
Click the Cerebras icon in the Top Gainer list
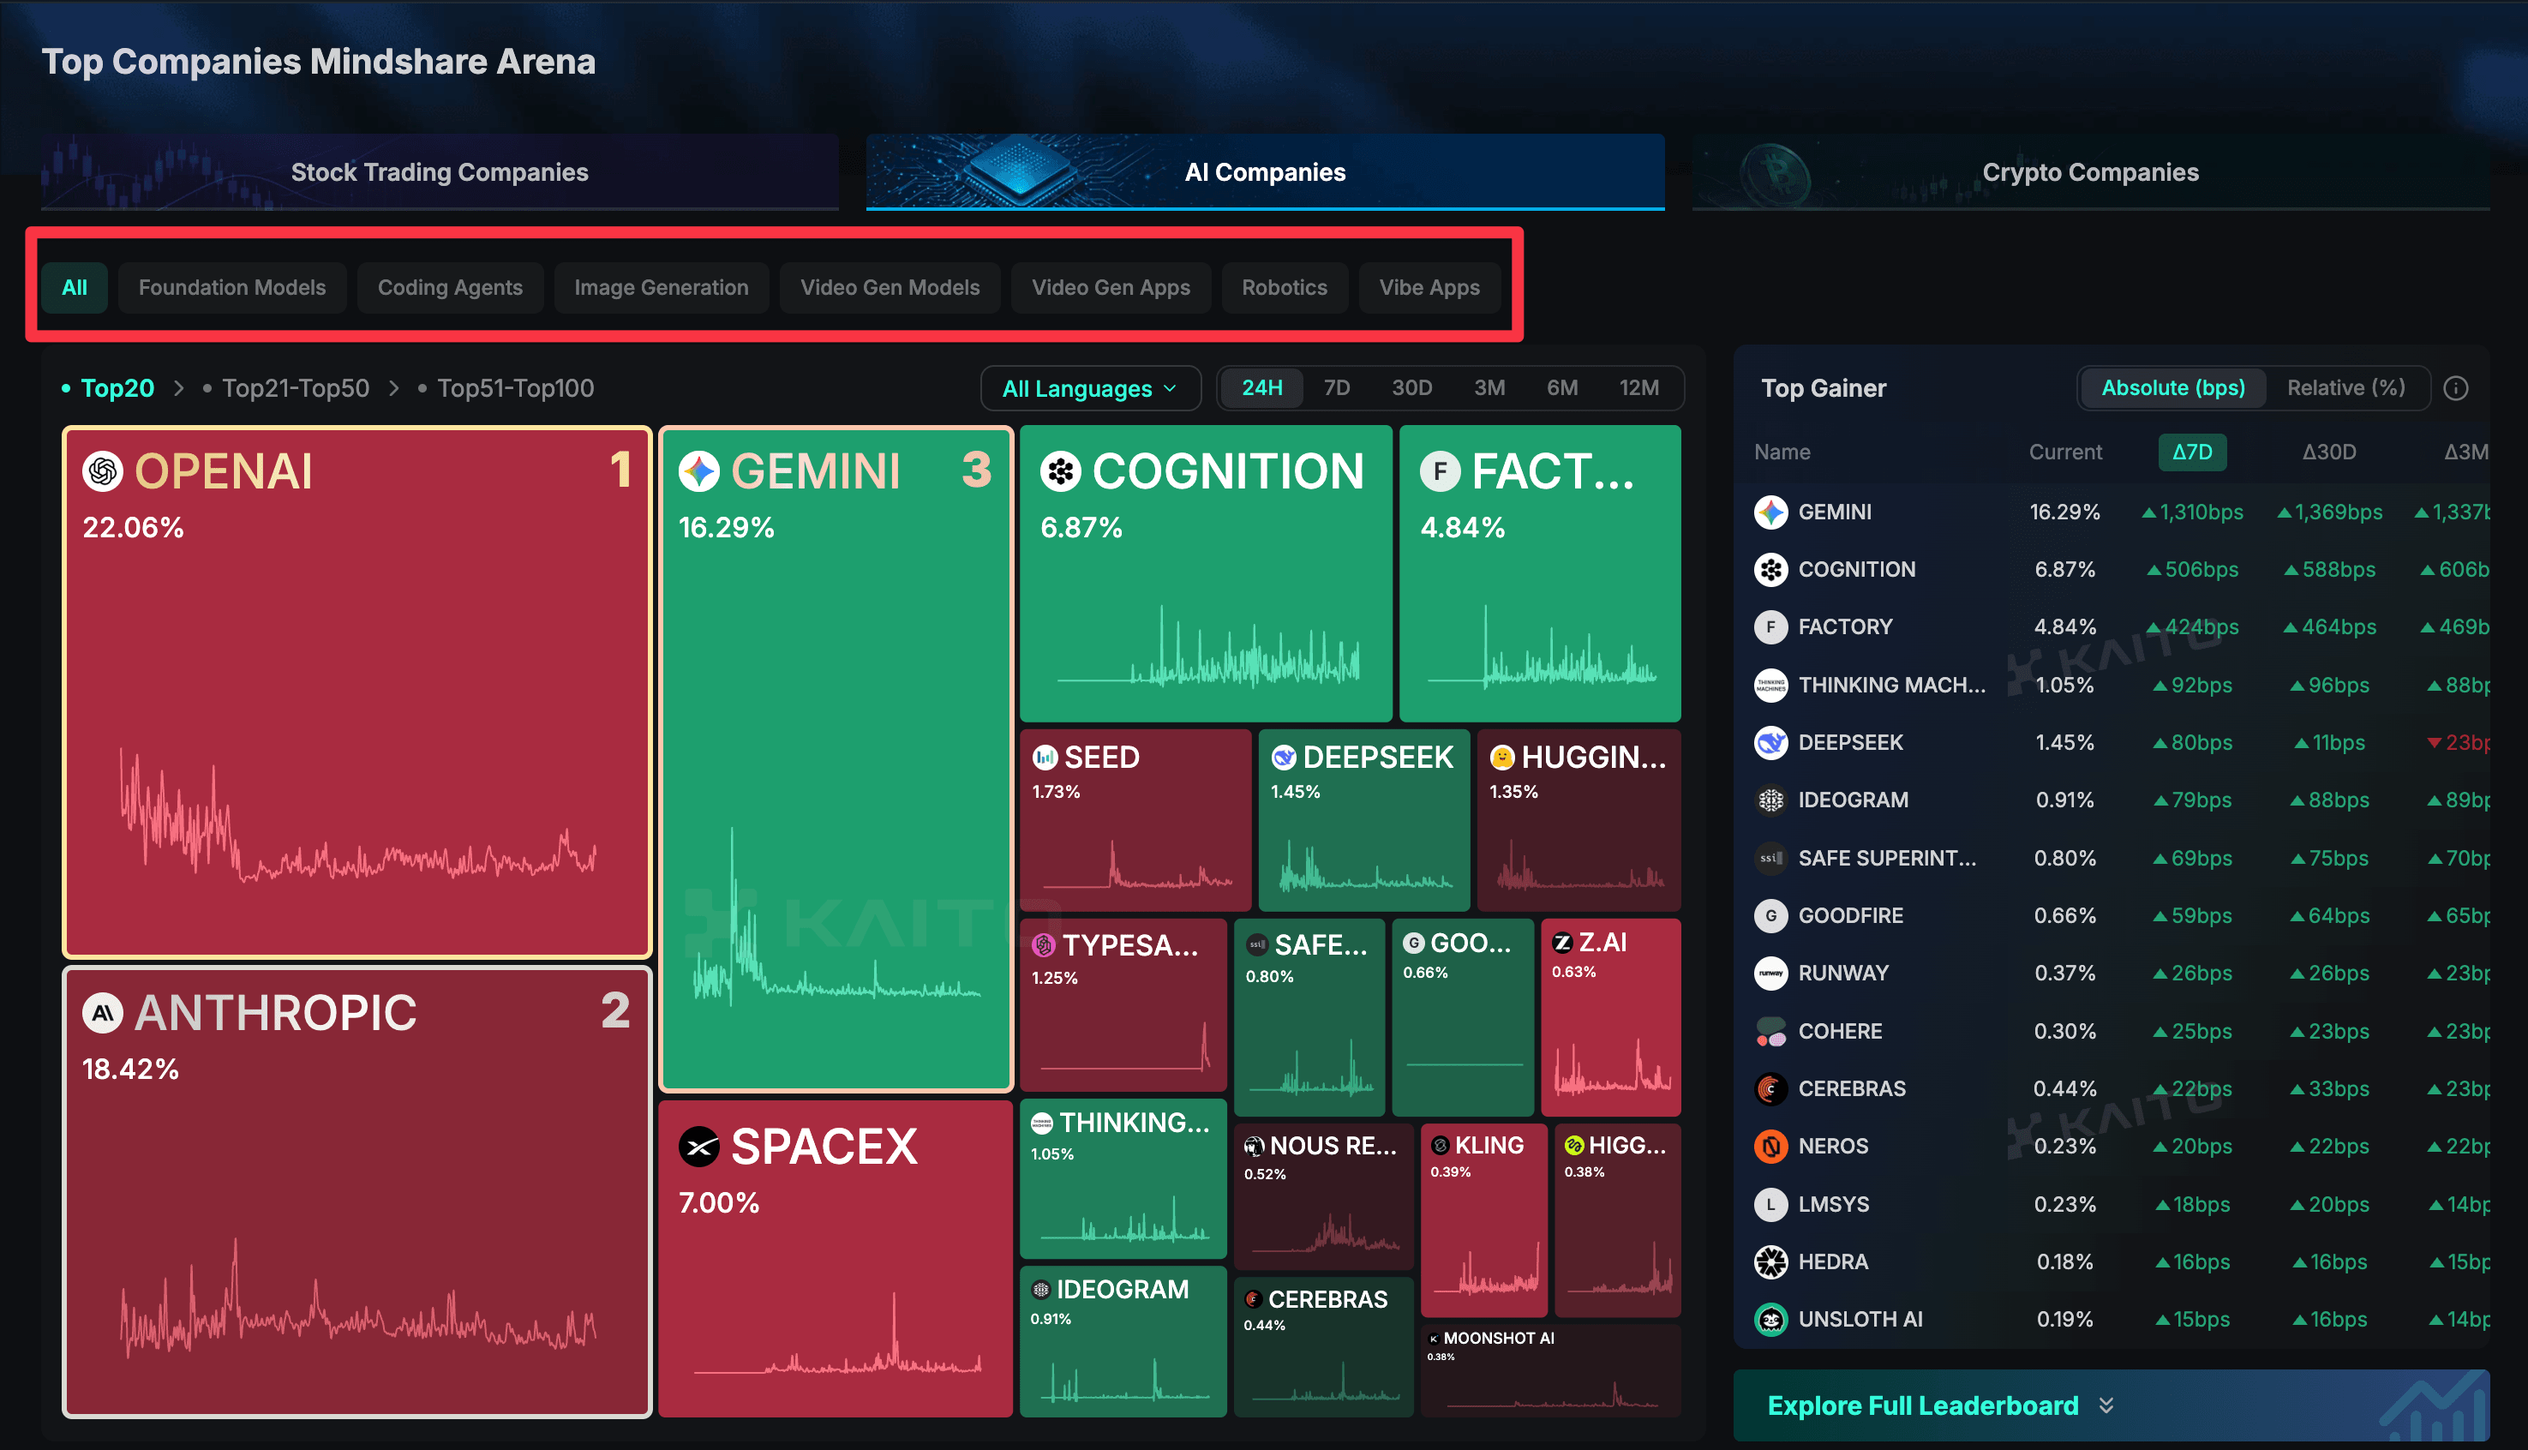[1770, 1088]
